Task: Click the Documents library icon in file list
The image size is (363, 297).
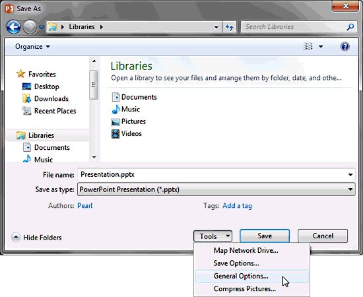Action: (115, 97)
